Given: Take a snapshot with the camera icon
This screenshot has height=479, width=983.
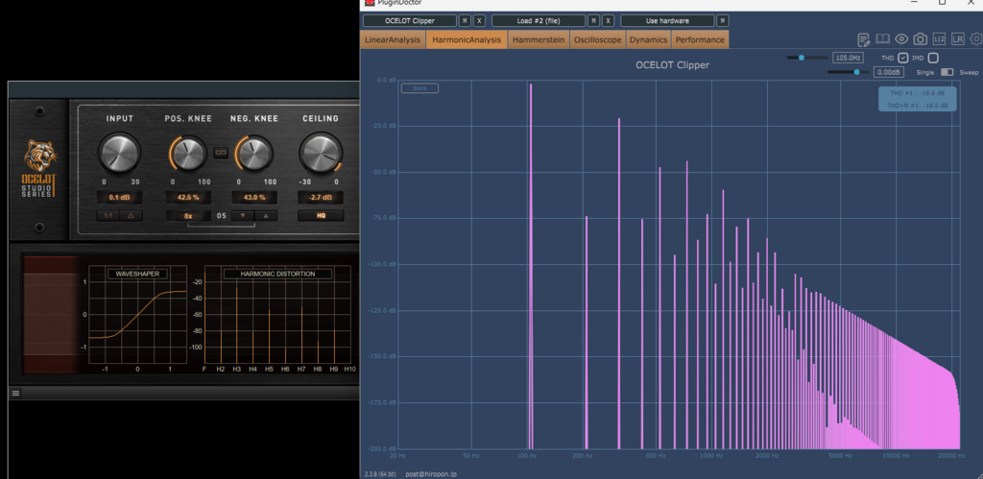Looking at the screenshot, I should [x=920, y=38].
